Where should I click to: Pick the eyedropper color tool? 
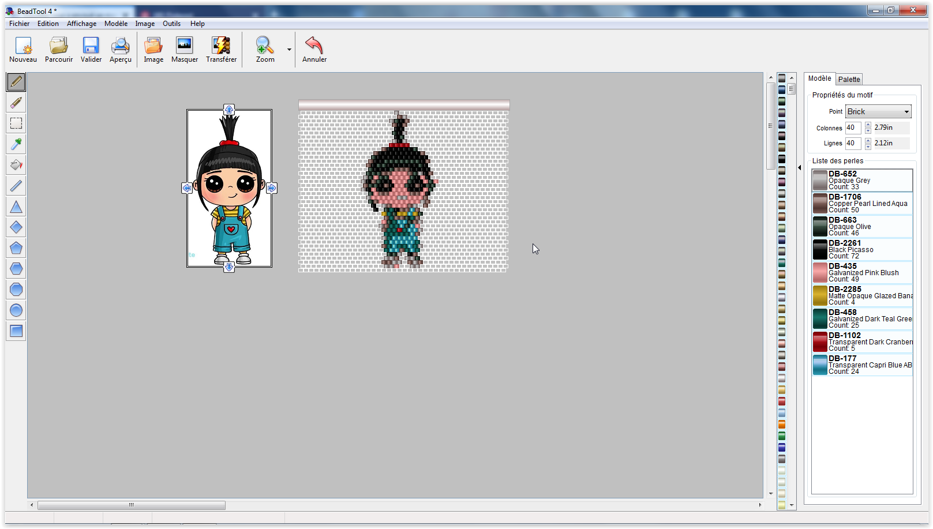tap(16, 144)
